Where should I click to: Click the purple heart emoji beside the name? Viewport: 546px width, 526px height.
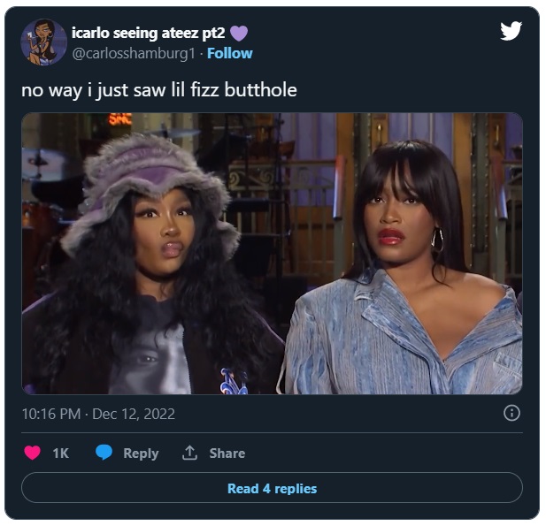point(239,34)
